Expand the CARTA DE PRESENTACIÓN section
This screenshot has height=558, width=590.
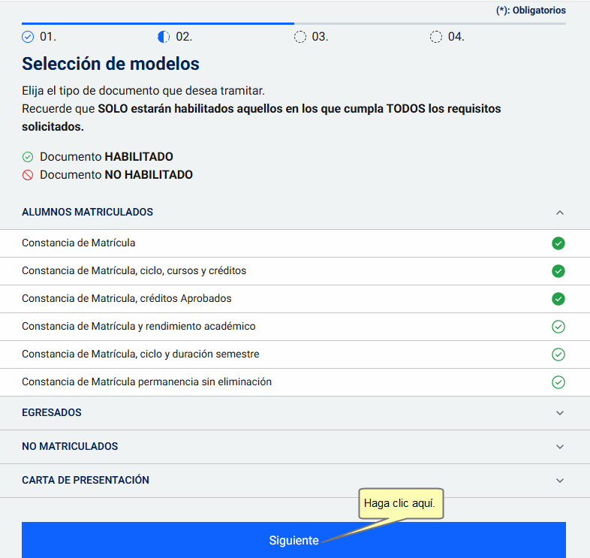[x=559, y=481]
